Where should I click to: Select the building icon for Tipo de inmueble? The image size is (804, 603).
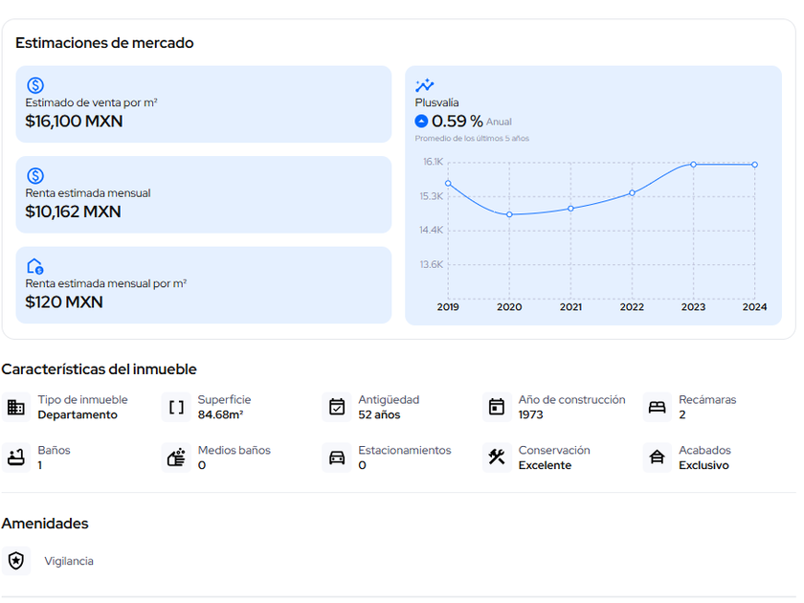(15, 407)
